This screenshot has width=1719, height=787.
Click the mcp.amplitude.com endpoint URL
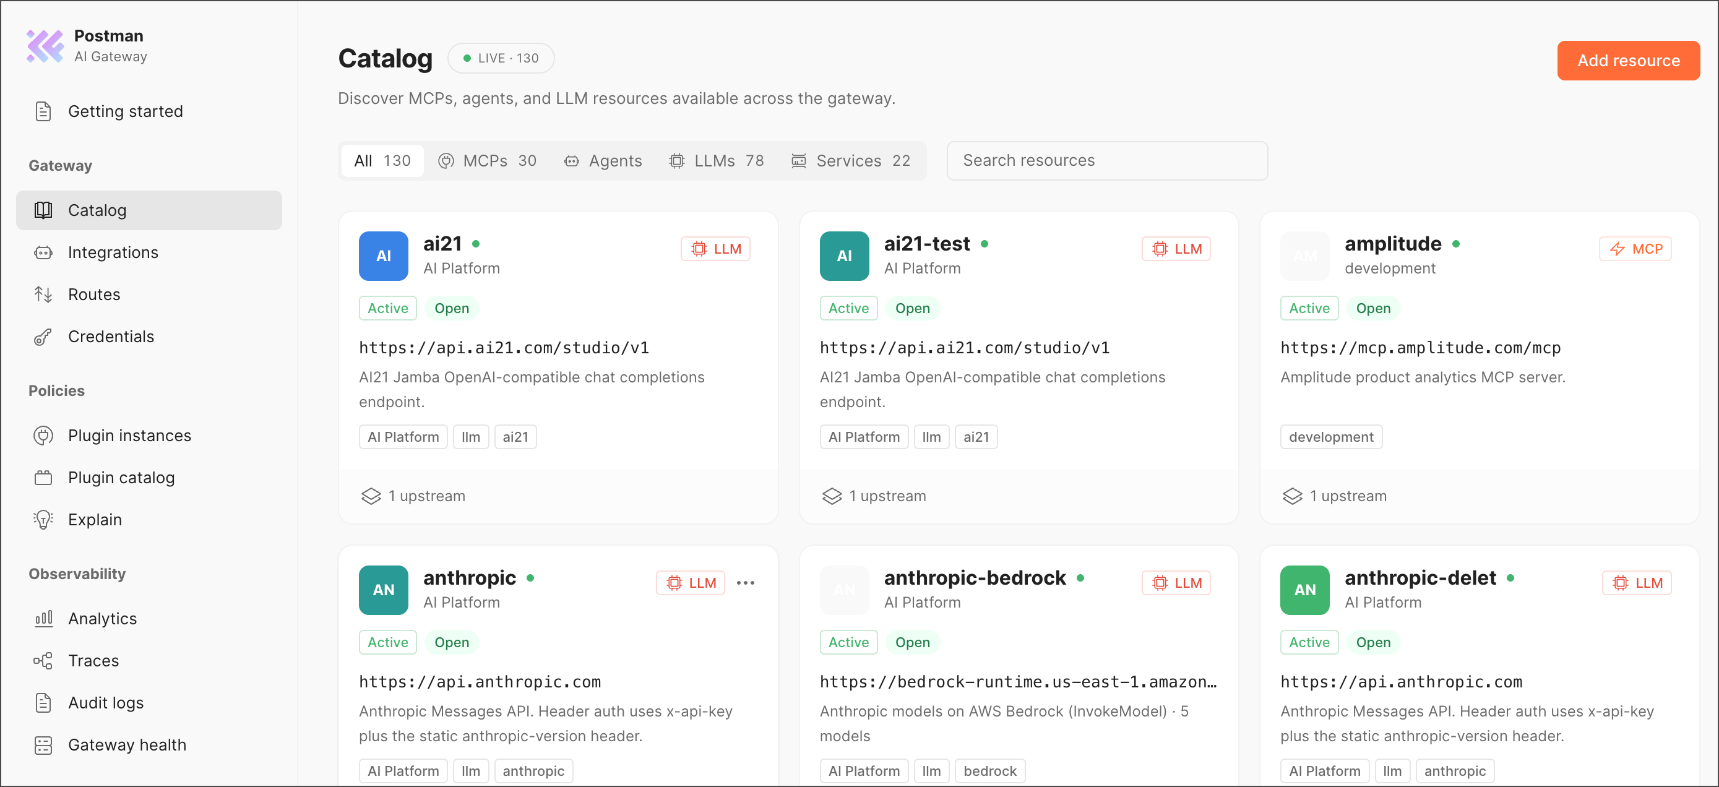[1420, 348]
